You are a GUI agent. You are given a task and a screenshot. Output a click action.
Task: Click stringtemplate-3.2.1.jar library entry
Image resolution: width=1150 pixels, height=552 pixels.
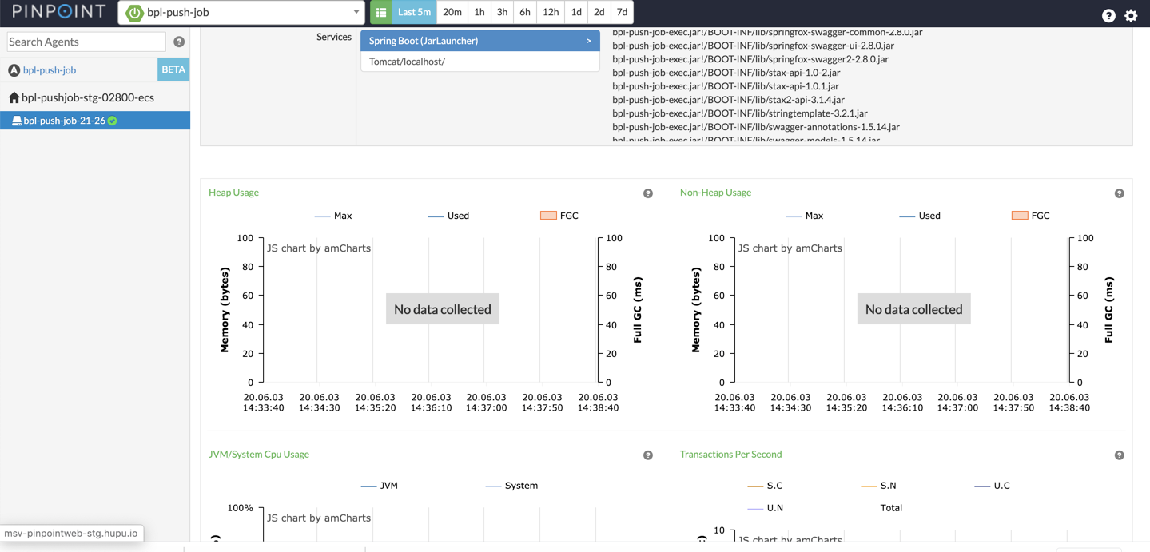tap(739, 113)
